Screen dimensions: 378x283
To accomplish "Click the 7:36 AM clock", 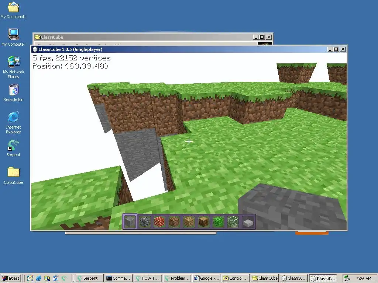I will tap(364, 279).
